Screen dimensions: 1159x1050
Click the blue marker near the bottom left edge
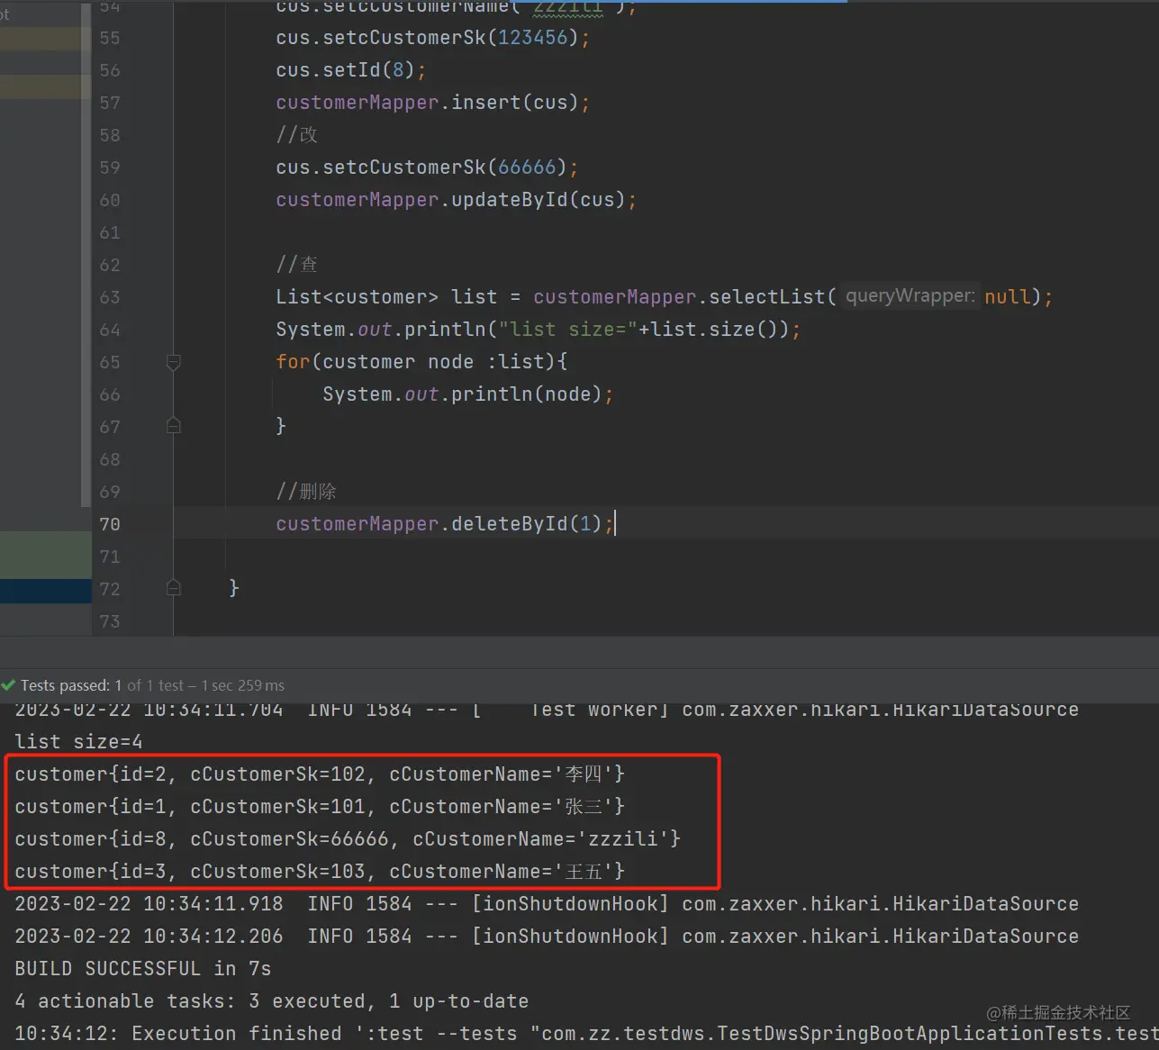tap(45, 590)
